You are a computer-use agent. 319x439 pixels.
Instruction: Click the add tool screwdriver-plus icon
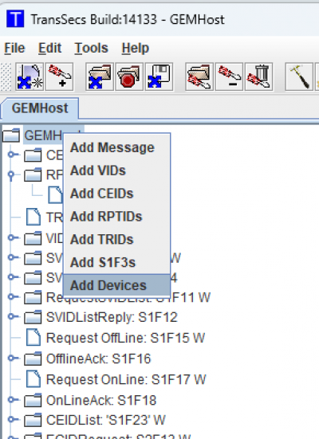pos(60,77)
